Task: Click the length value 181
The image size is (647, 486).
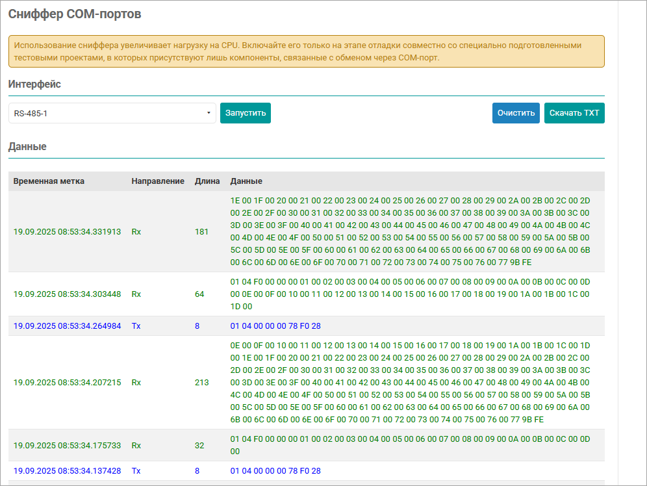Action: pos(201,231)
